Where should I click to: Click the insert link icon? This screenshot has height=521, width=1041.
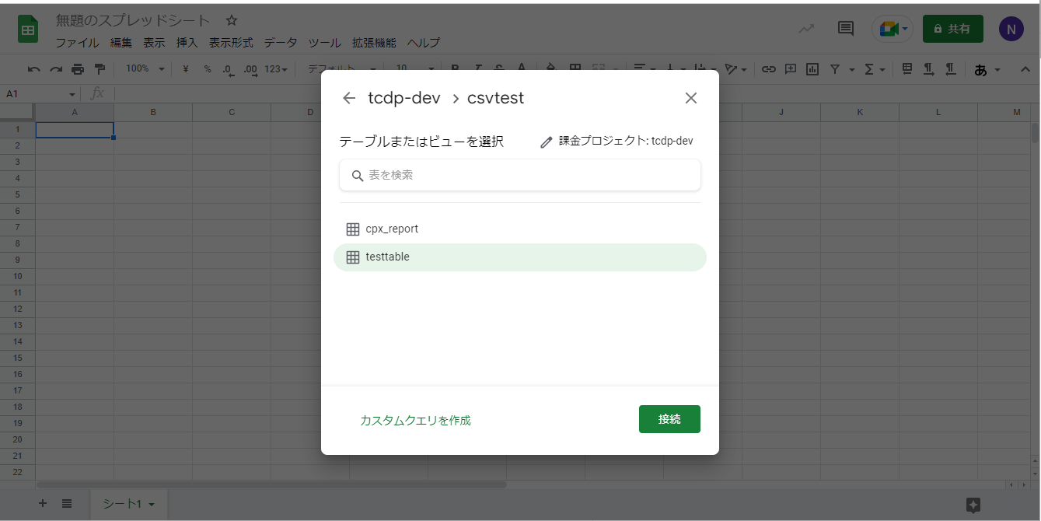point(768,69)
